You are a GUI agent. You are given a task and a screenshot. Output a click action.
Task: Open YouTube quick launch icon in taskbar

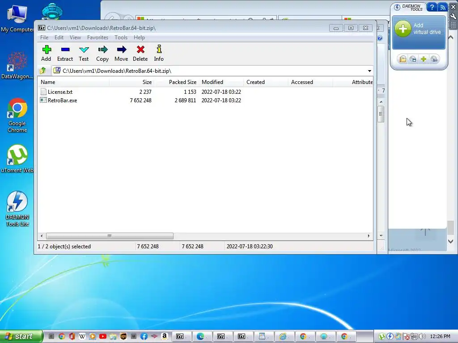pyautogui.click(x=103, y=336)
